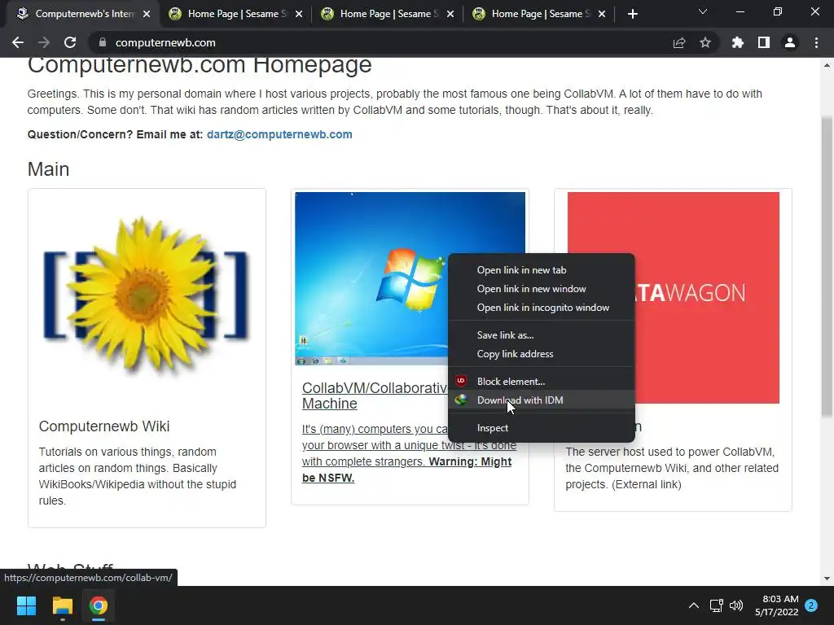Viewport: 834px width, 625px height.
Task: Click the DataWagon description mentioning External link
Action: click(x=672, y=468)
